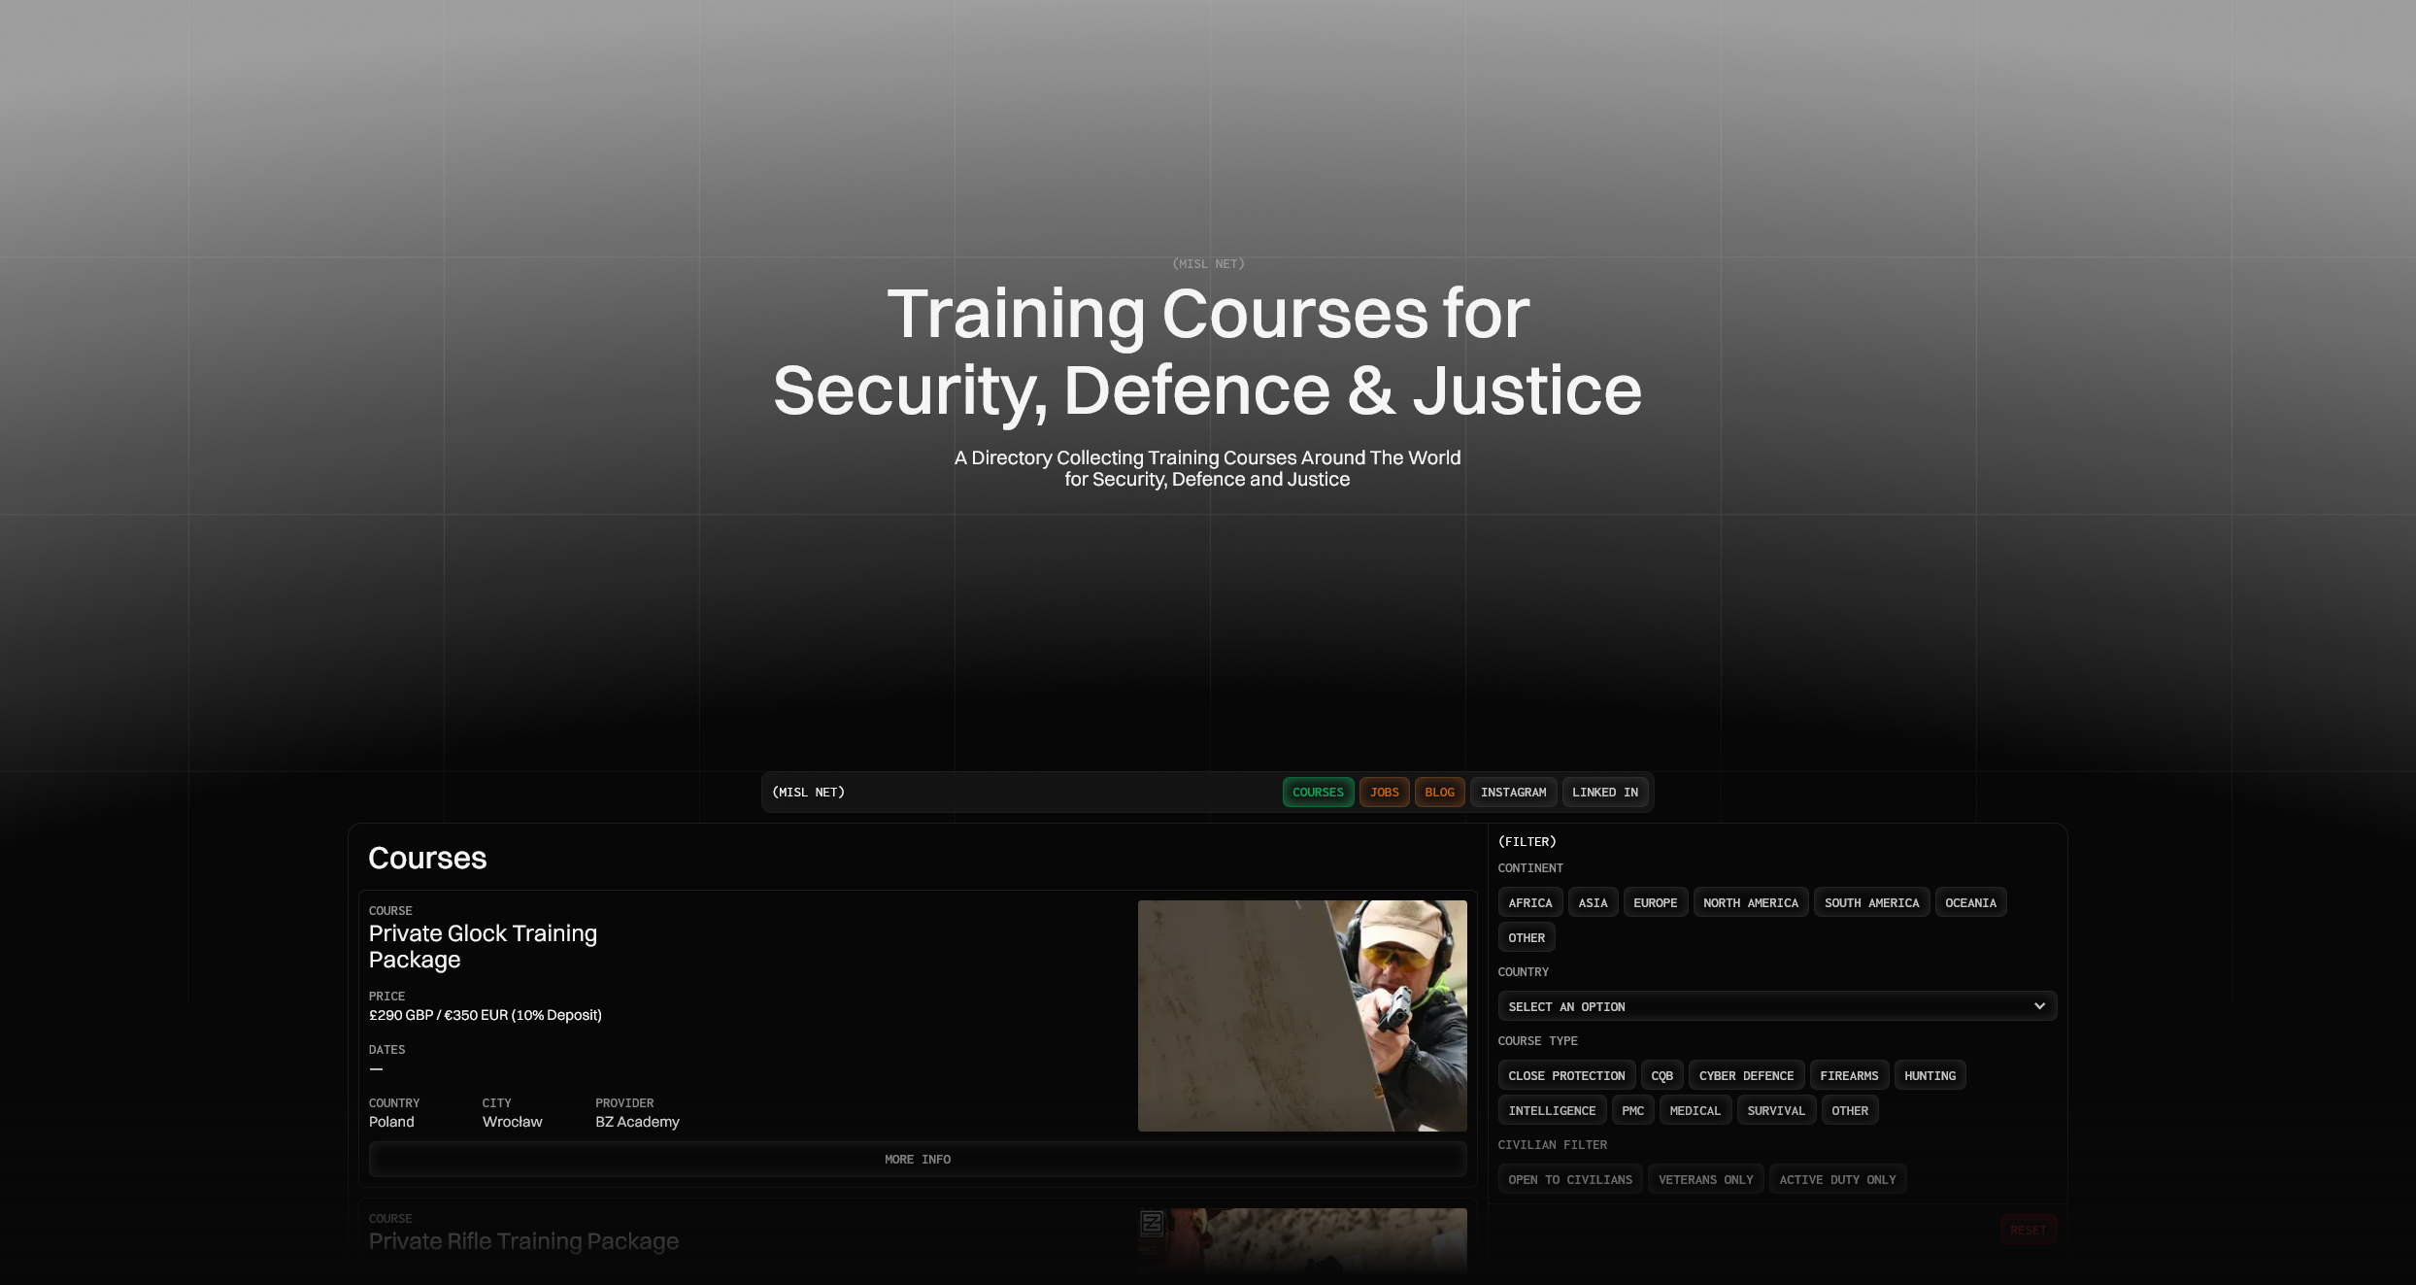Open the Private Rifle Training Package thumbnail
This screenshot has height=1285, width=2416.
pos(1301,1240)
